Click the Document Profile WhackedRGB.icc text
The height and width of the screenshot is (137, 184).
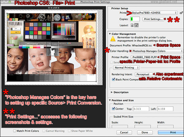(131, 46)
